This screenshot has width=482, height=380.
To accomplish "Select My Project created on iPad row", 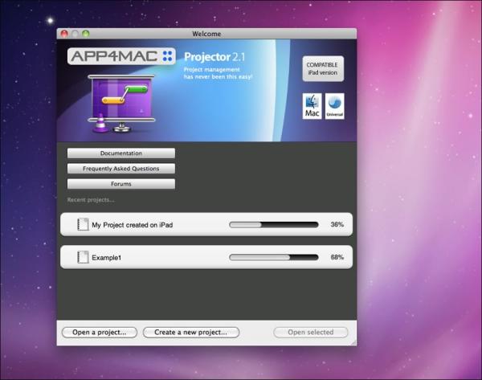I will pyautogui.click(x=206, y=224).
